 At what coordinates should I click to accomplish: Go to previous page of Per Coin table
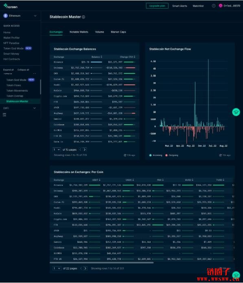click(81, 268)
